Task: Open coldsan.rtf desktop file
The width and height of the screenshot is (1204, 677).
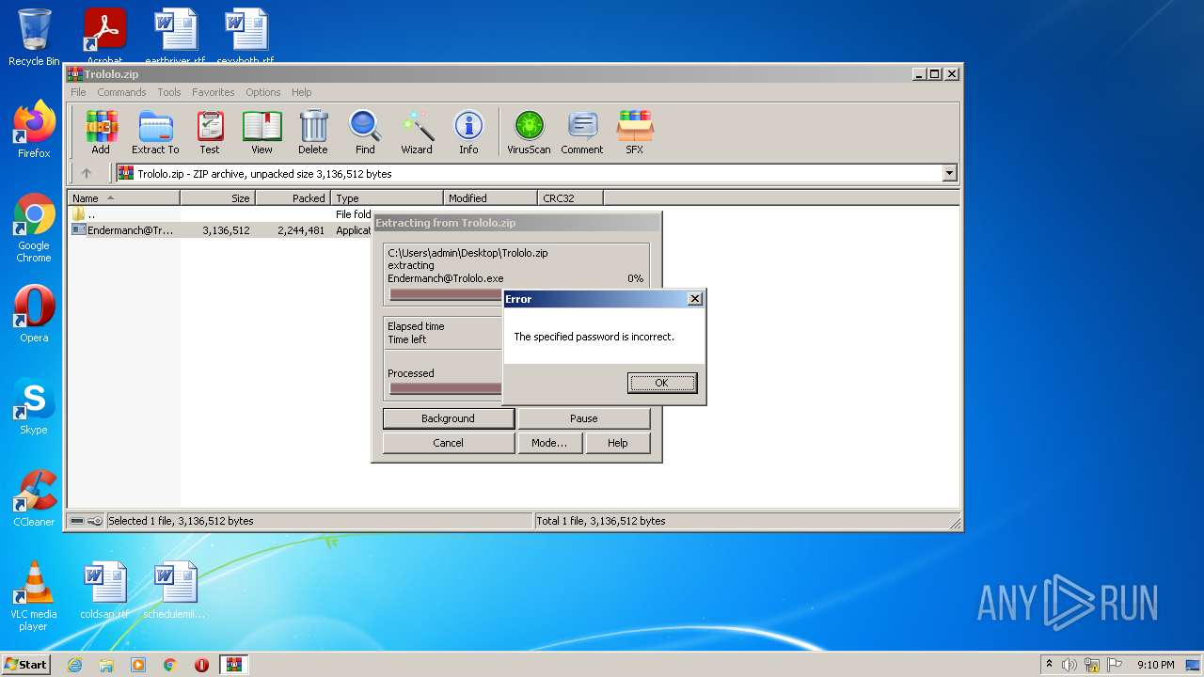Action: coord(103,590)
